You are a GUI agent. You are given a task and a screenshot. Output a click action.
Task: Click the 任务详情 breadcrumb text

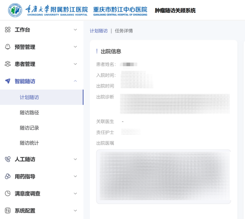tap(124, 31)
